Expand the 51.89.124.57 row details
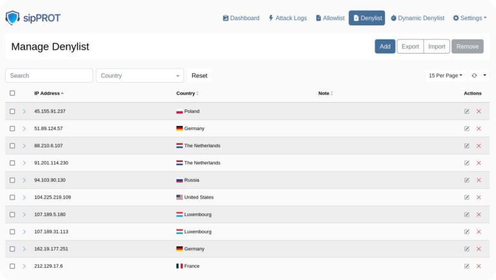 pyautogui.click(x=24, y=128)
